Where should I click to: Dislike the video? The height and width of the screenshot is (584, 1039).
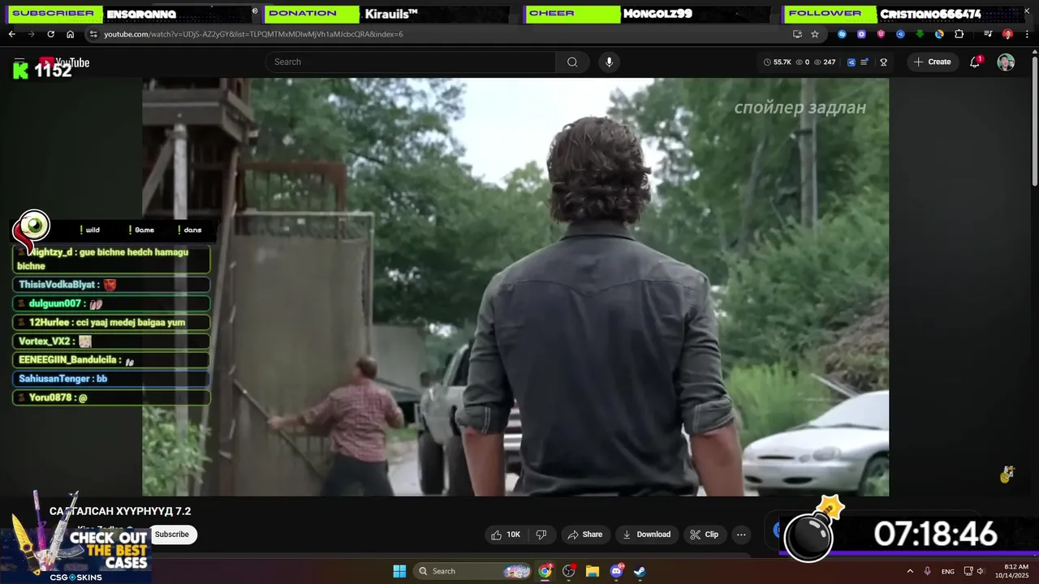click(x=541, y=535)
